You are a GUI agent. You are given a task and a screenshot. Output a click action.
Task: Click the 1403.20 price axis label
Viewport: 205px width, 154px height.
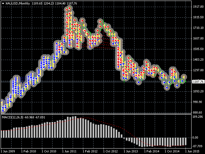coord(198,60)
